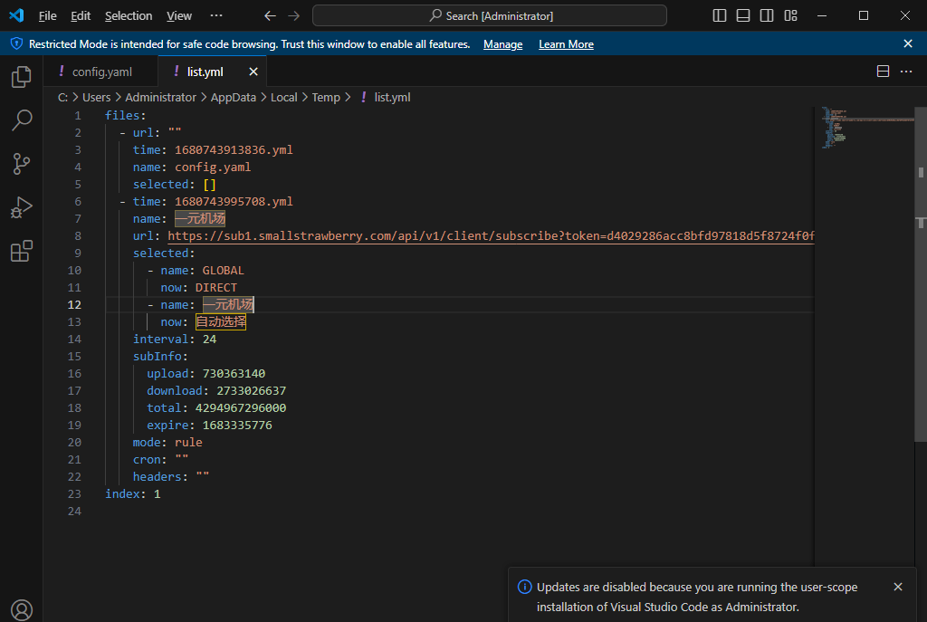Screen dimensions: 927x622
Task: Open the Selection menu
Action: click(129, 15)
